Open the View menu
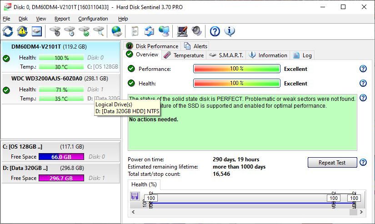 (x=41, y=19)
